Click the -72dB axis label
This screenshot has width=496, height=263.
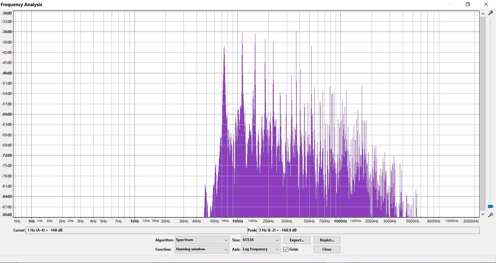[x=7, y=155]
